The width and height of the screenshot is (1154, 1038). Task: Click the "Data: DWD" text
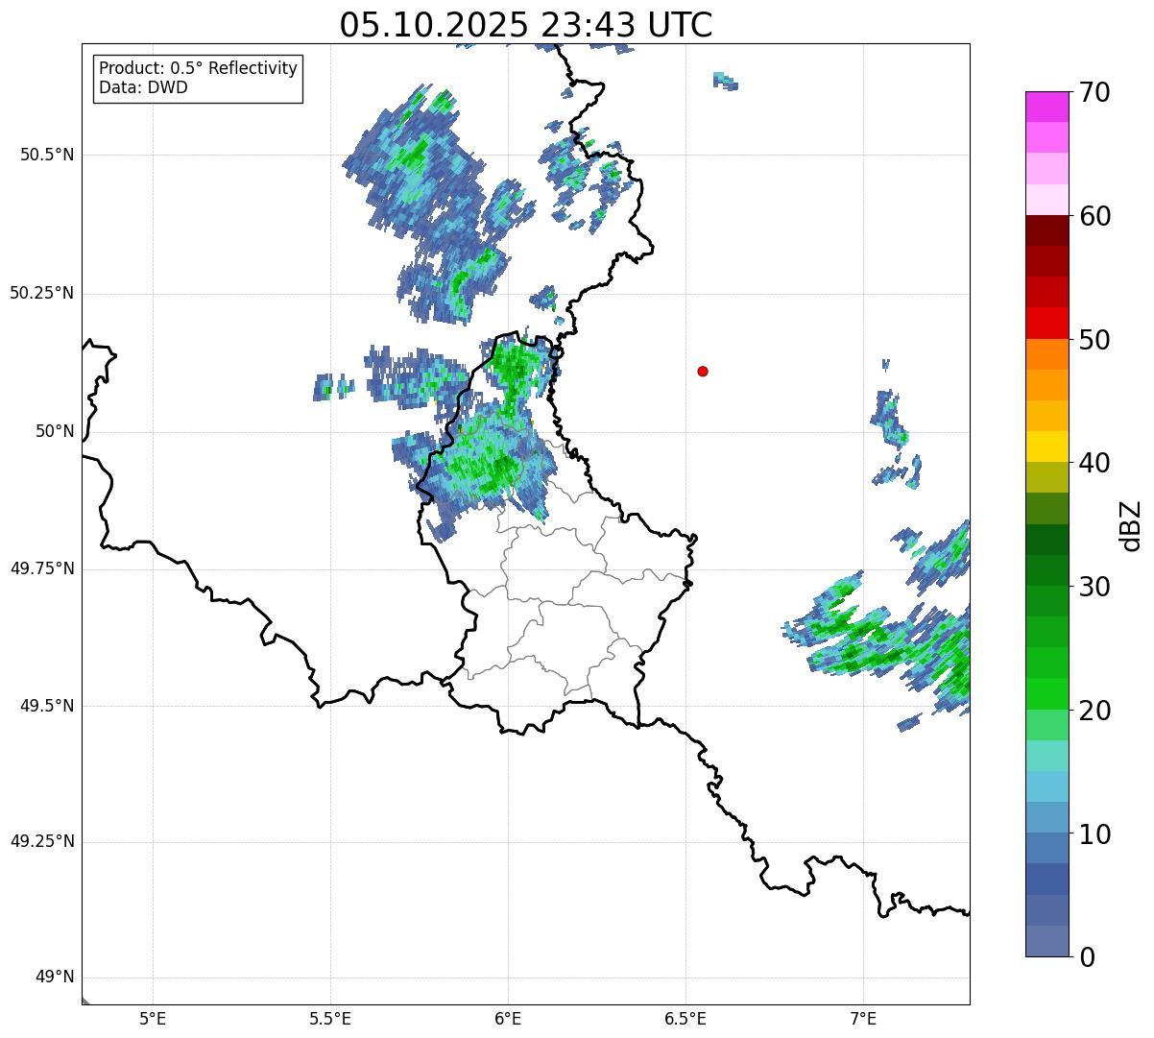pyautogui.click(x=143, y=88)
